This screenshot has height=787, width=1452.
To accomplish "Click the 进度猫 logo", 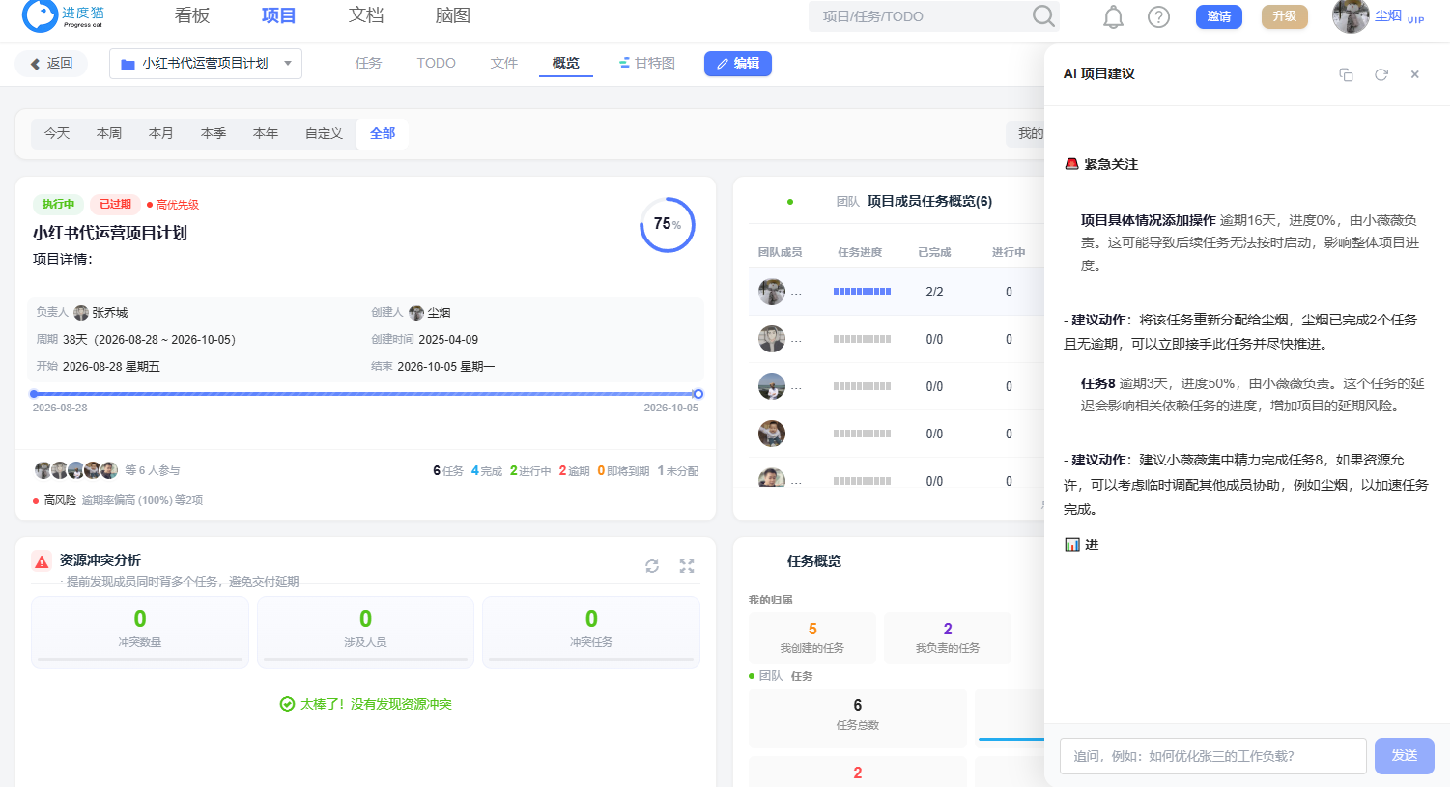I will (64, 15).
